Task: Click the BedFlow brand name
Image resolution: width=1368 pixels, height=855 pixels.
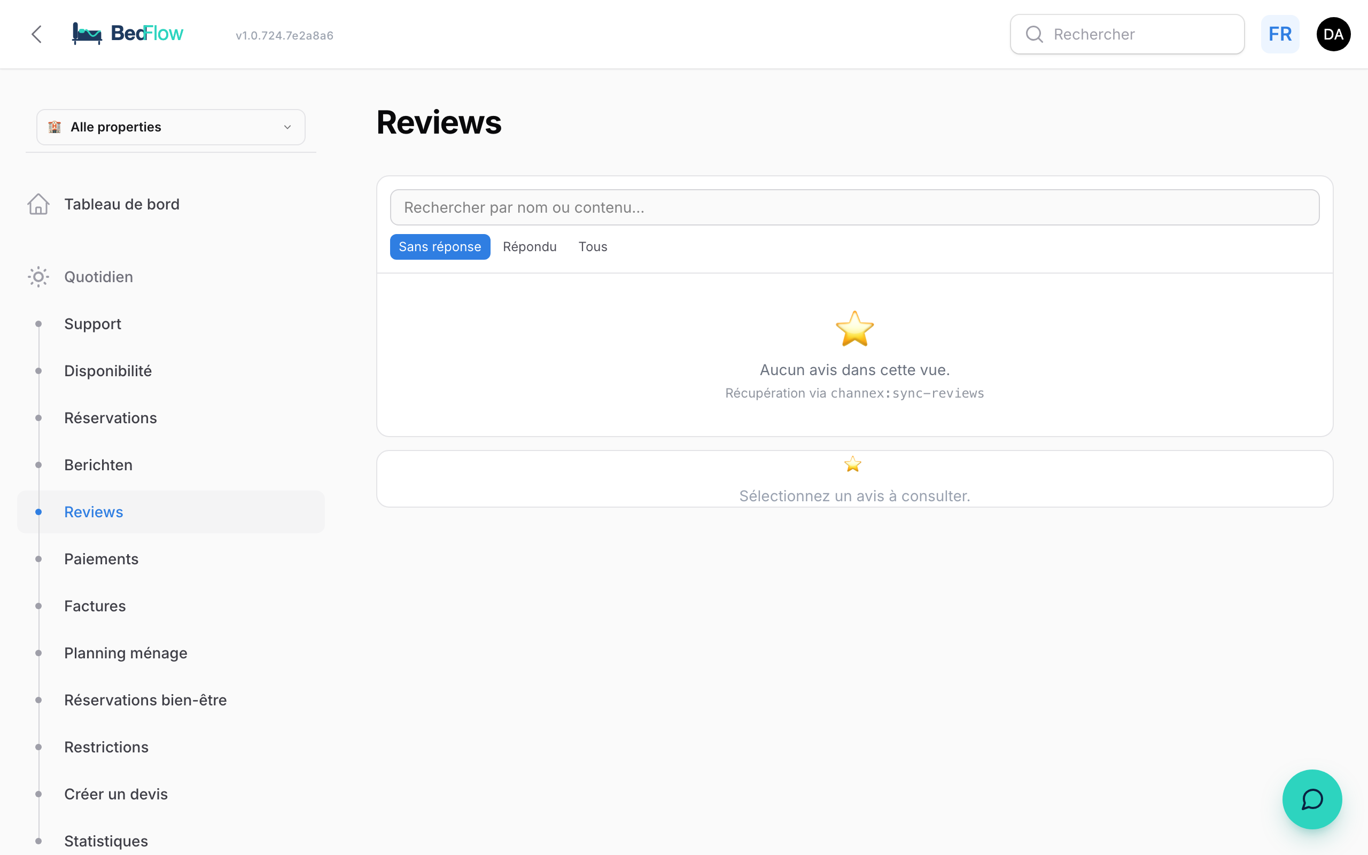Action: pos(147,33)
